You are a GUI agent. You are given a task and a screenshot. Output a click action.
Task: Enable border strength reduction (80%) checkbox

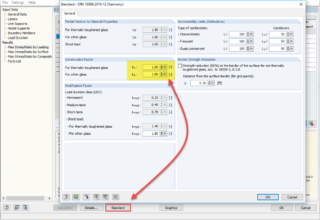click(180, 66)
